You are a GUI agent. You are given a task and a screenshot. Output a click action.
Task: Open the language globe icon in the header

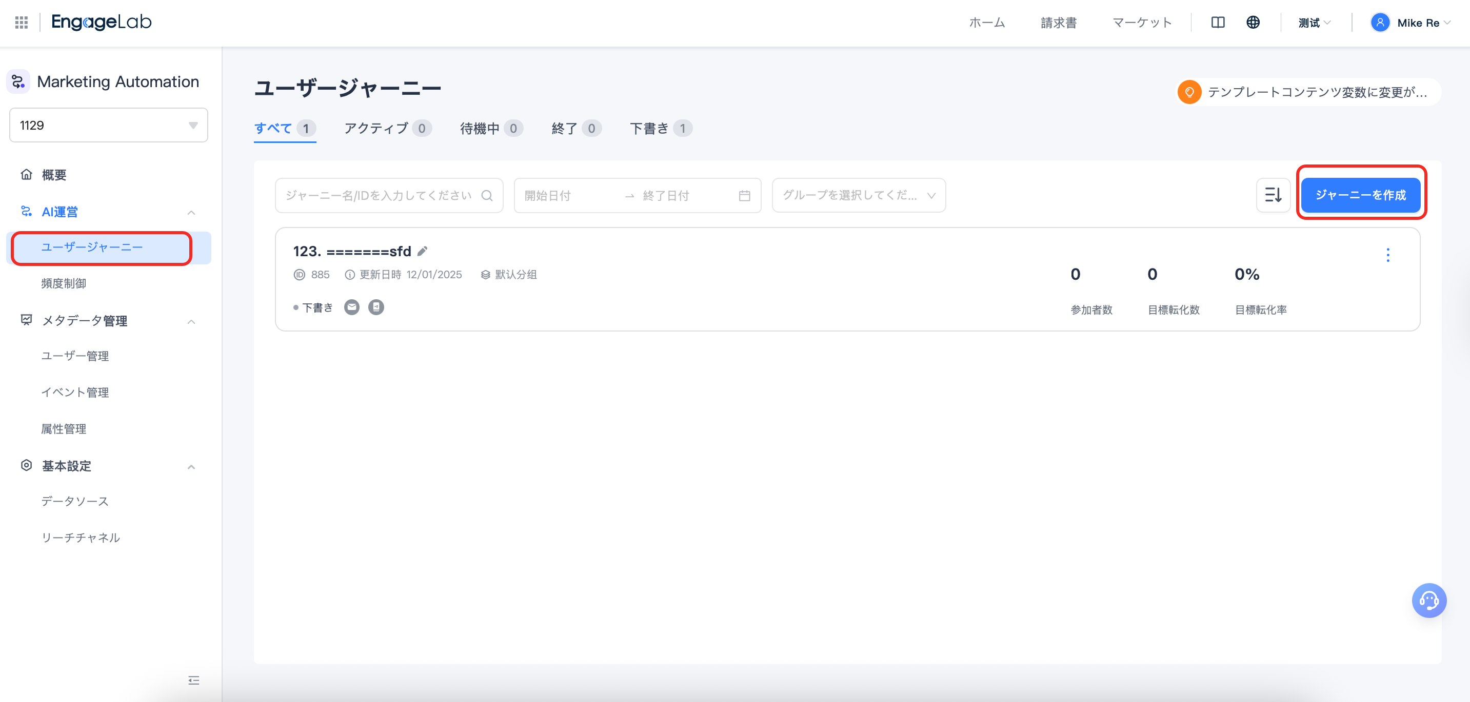[1254, 22]
